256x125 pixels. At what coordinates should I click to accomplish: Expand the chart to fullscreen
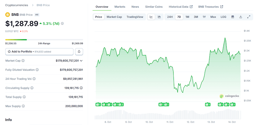pyautogui.click(x=249, y=17)
